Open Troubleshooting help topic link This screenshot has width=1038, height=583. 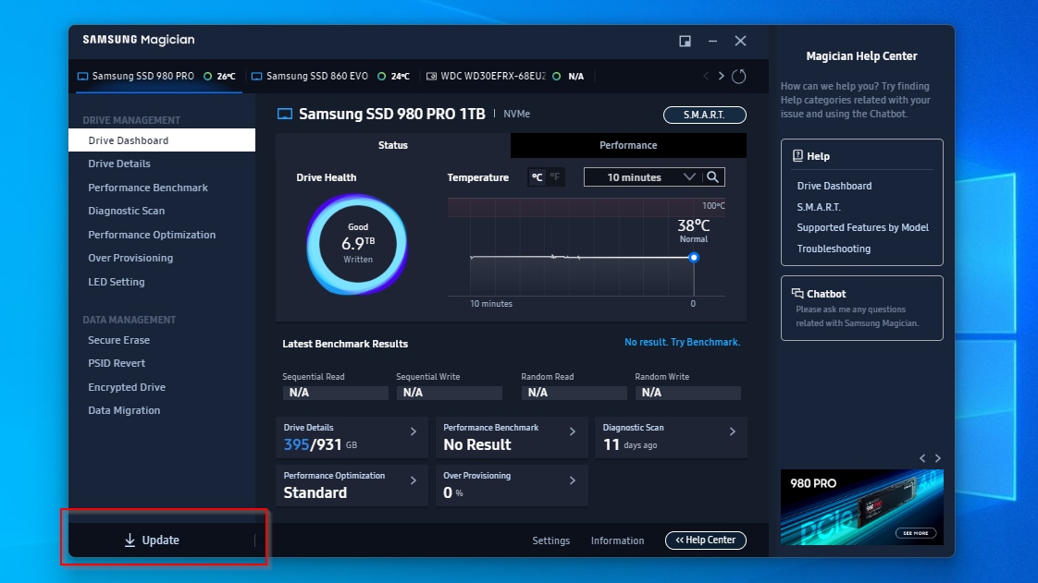(x=834, y=249)
